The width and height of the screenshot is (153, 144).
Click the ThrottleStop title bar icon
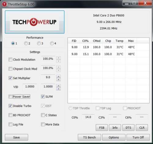coord(4,4)
